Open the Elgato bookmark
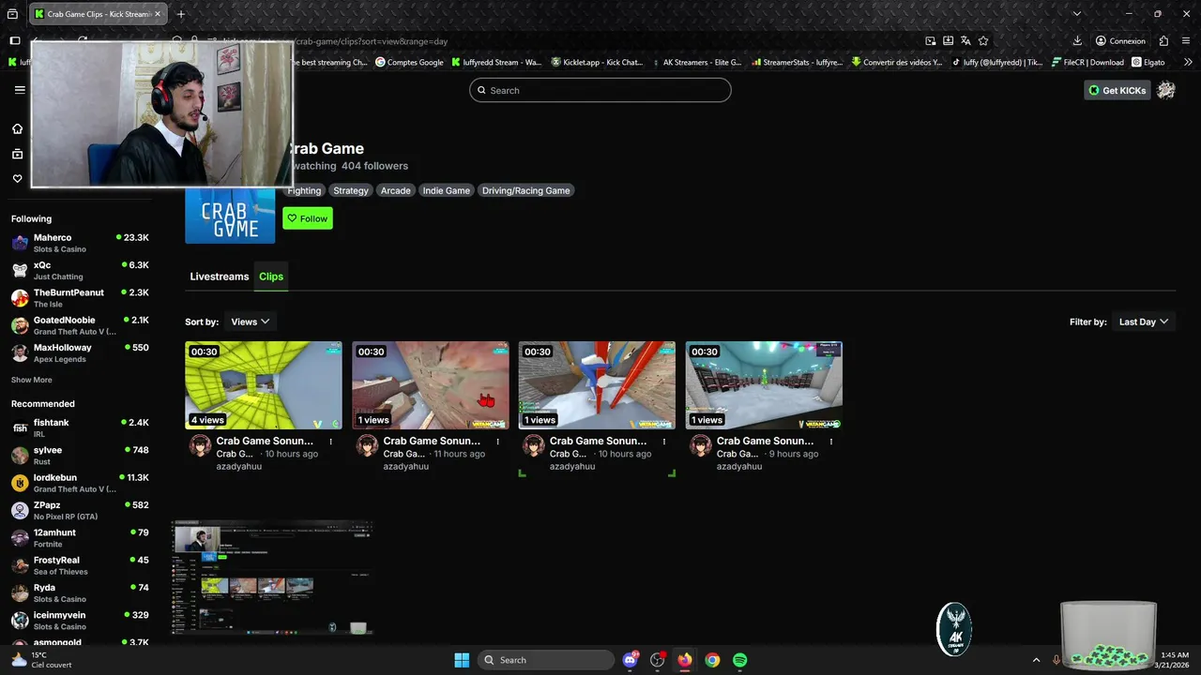 [1148, 62]
